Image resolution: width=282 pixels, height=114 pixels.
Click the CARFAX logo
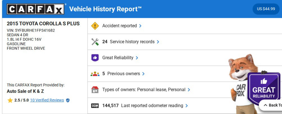(x=36, y=9)
